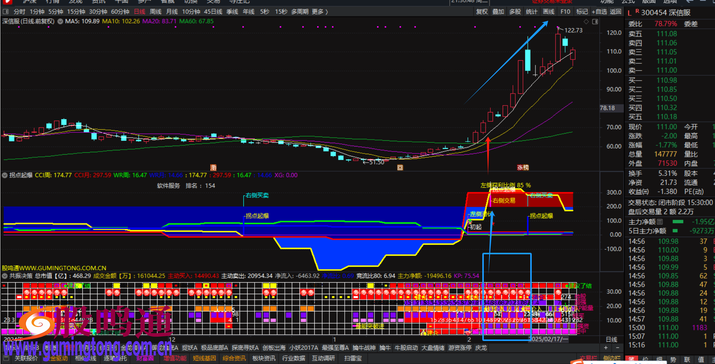Click the list icon beside 主力净额

pyautogui.click(x=660, y=222)
